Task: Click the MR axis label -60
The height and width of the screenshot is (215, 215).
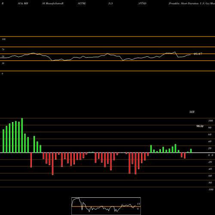Action: click(x=210, y=176)
